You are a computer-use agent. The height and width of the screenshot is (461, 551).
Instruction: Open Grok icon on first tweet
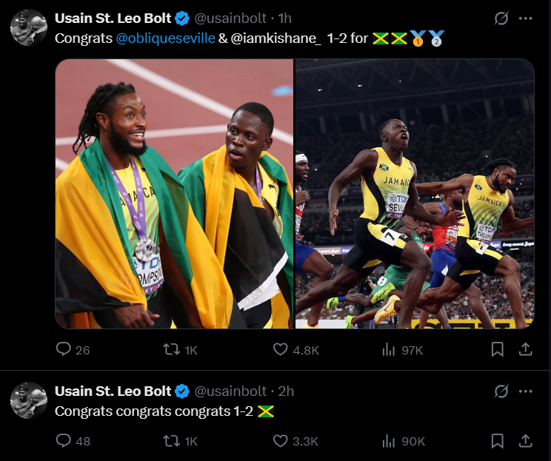click(x=501, y=18)
